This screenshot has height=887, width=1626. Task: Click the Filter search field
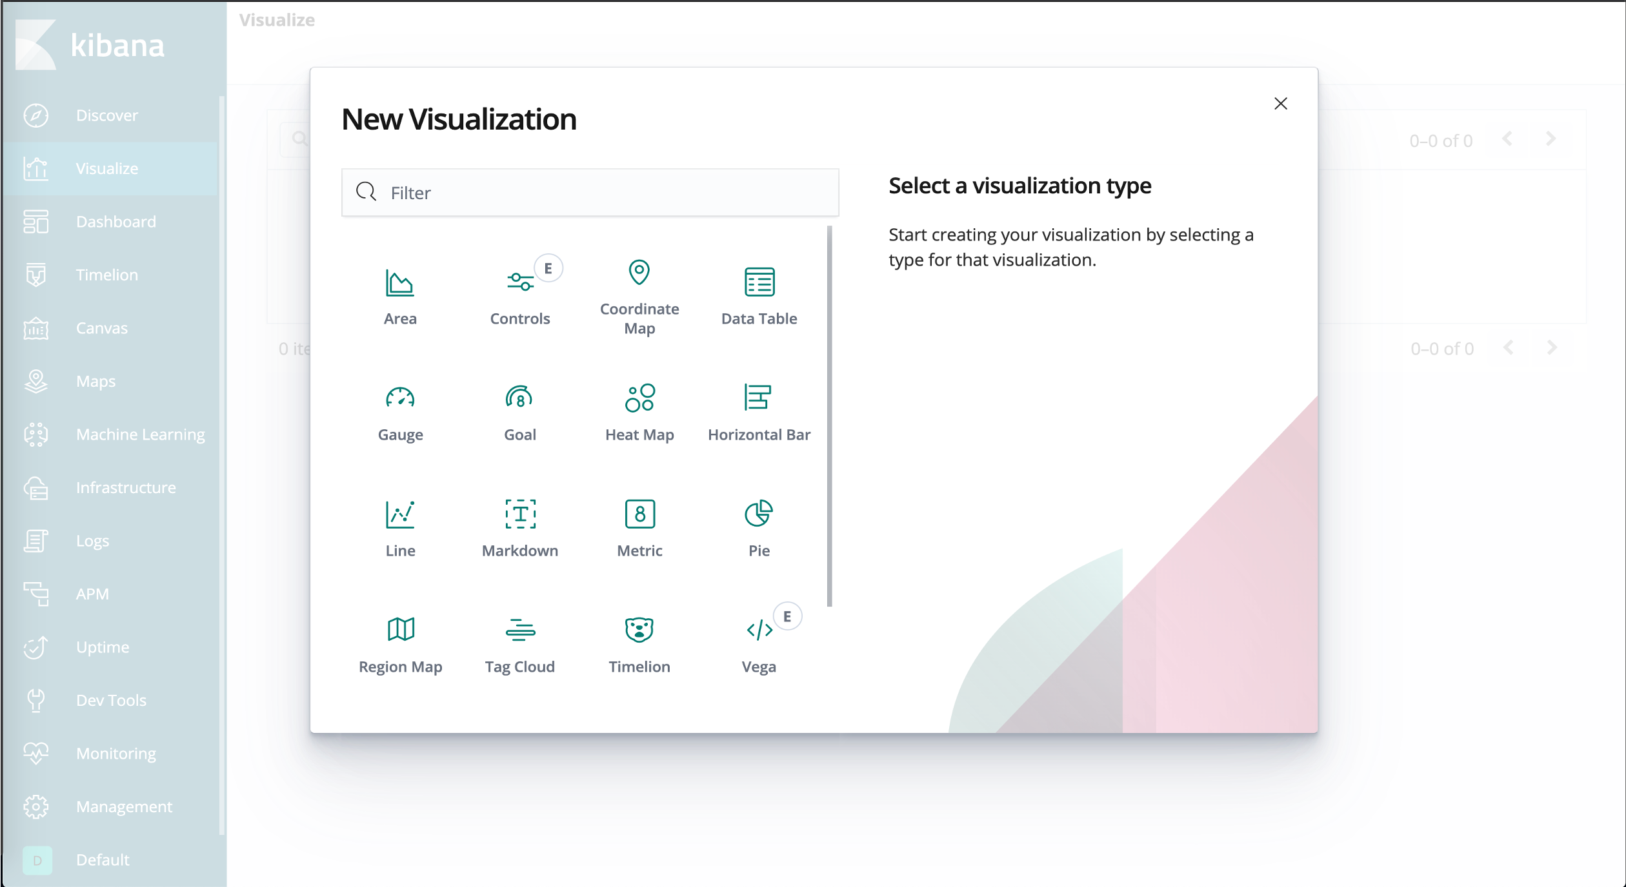tap(590, 193)
